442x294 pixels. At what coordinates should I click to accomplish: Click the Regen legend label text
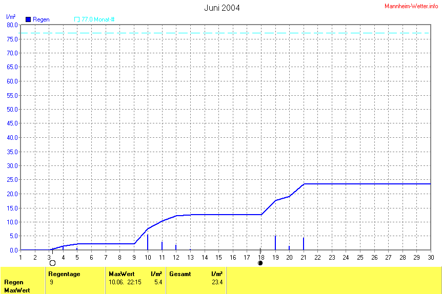[x=41, y=19]
